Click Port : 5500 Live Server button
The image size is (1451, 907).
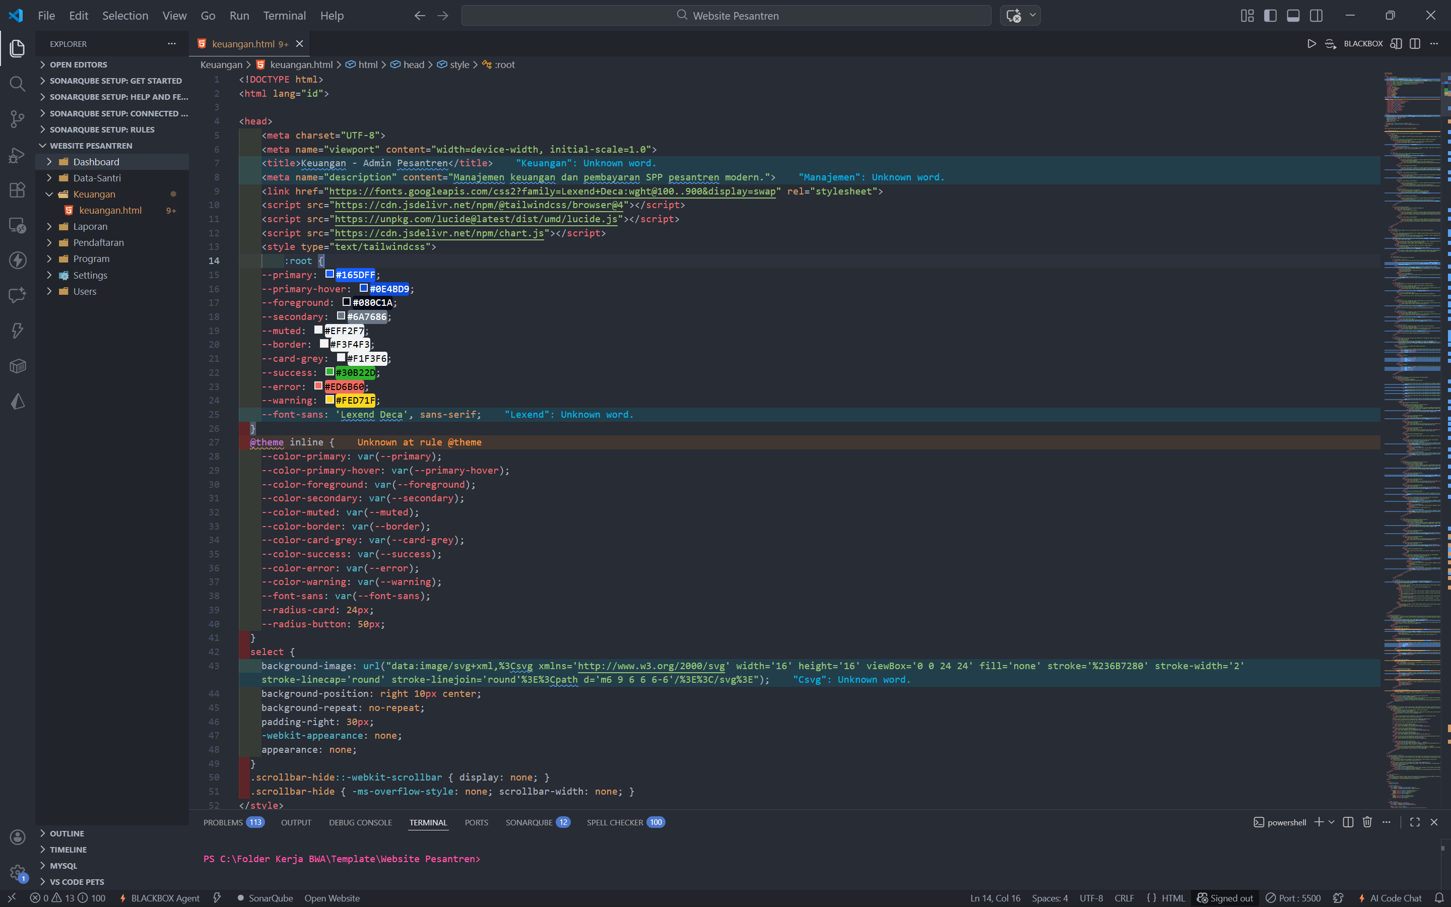point(1293,897)
